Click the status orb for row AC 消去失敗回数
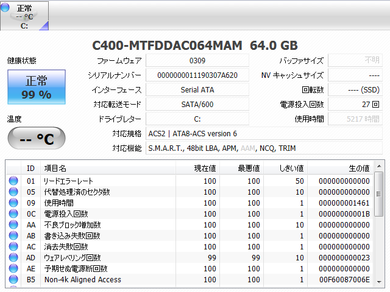 pyautogui.click(x=13, y=246)
